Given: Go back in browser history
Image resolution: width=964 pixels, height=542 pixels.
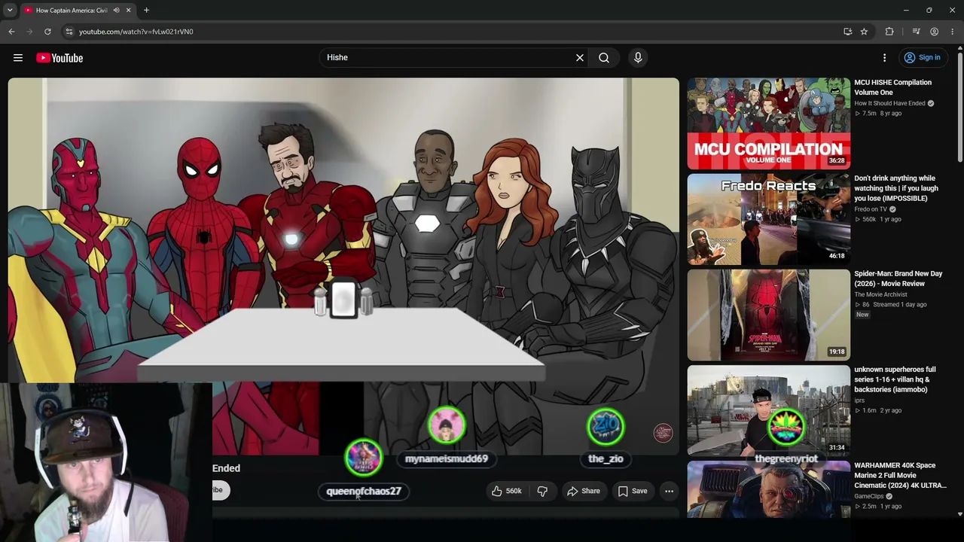Looking at the screenshot, I should 11,32.
